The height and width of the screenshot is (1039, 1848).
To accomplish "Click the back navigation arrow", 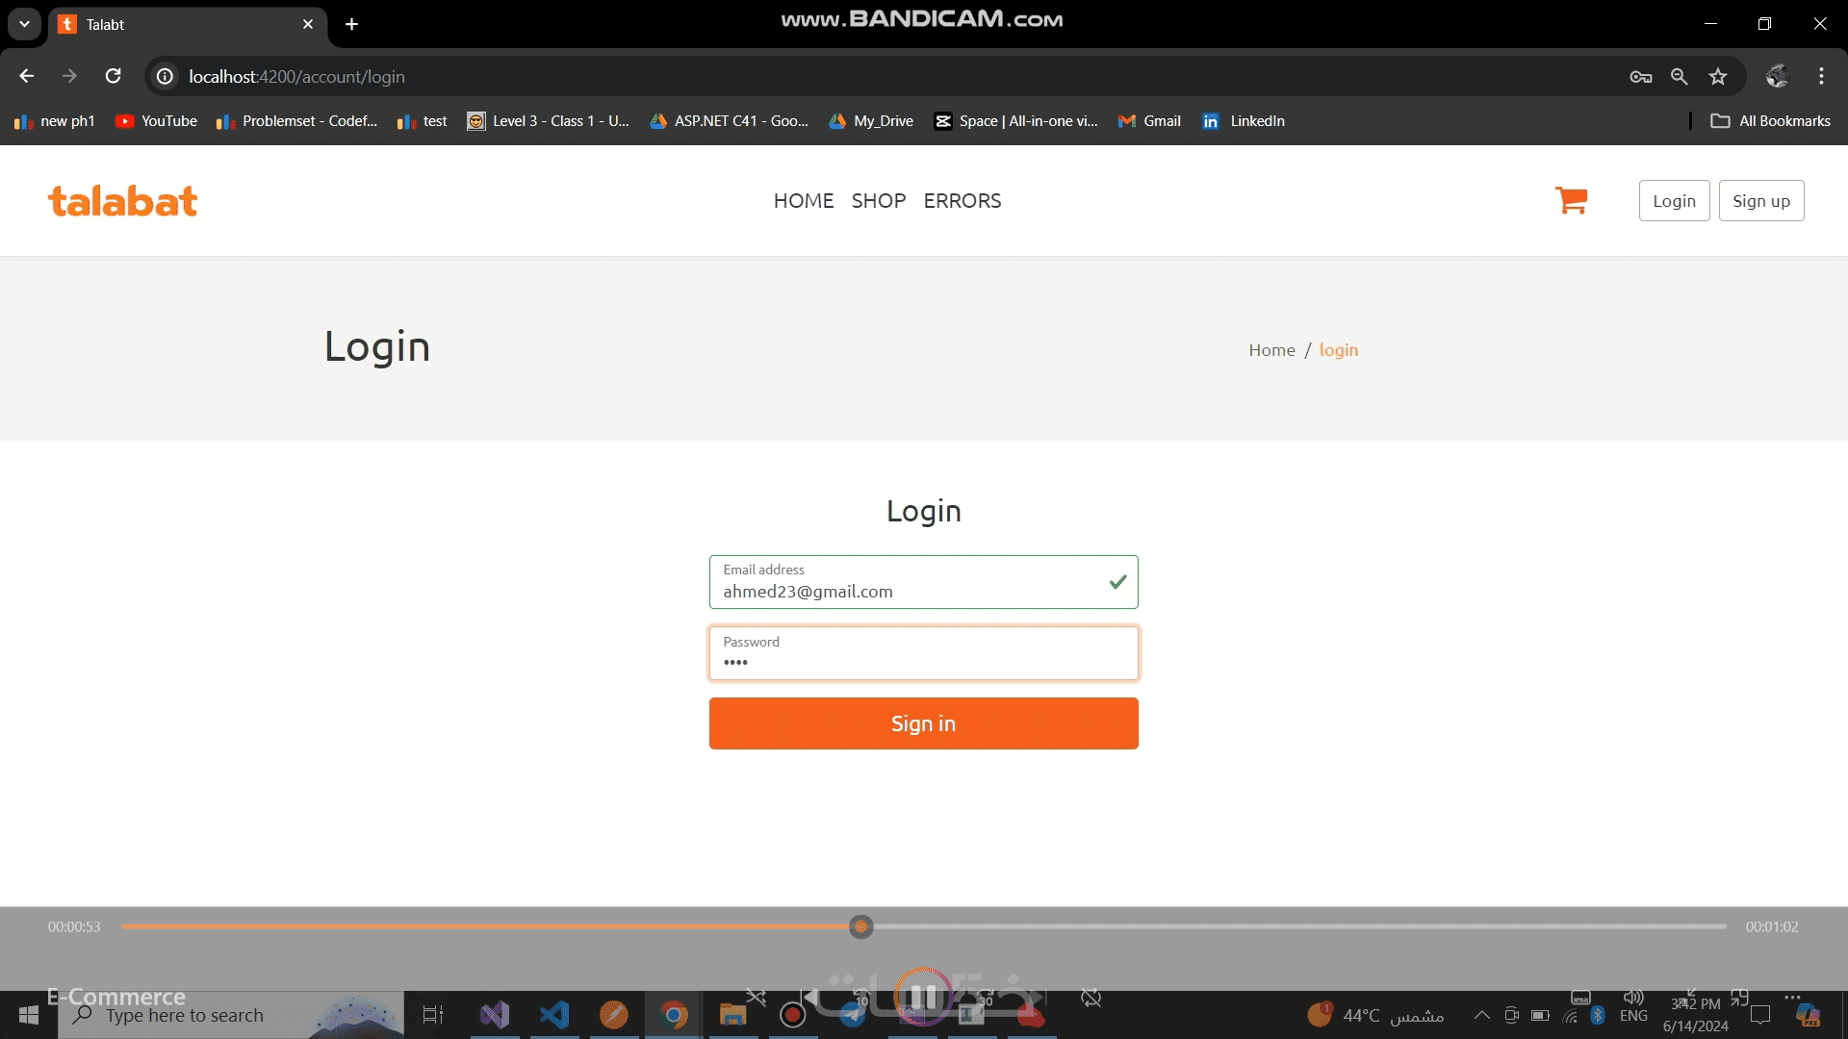I will [x=27, y=76].
